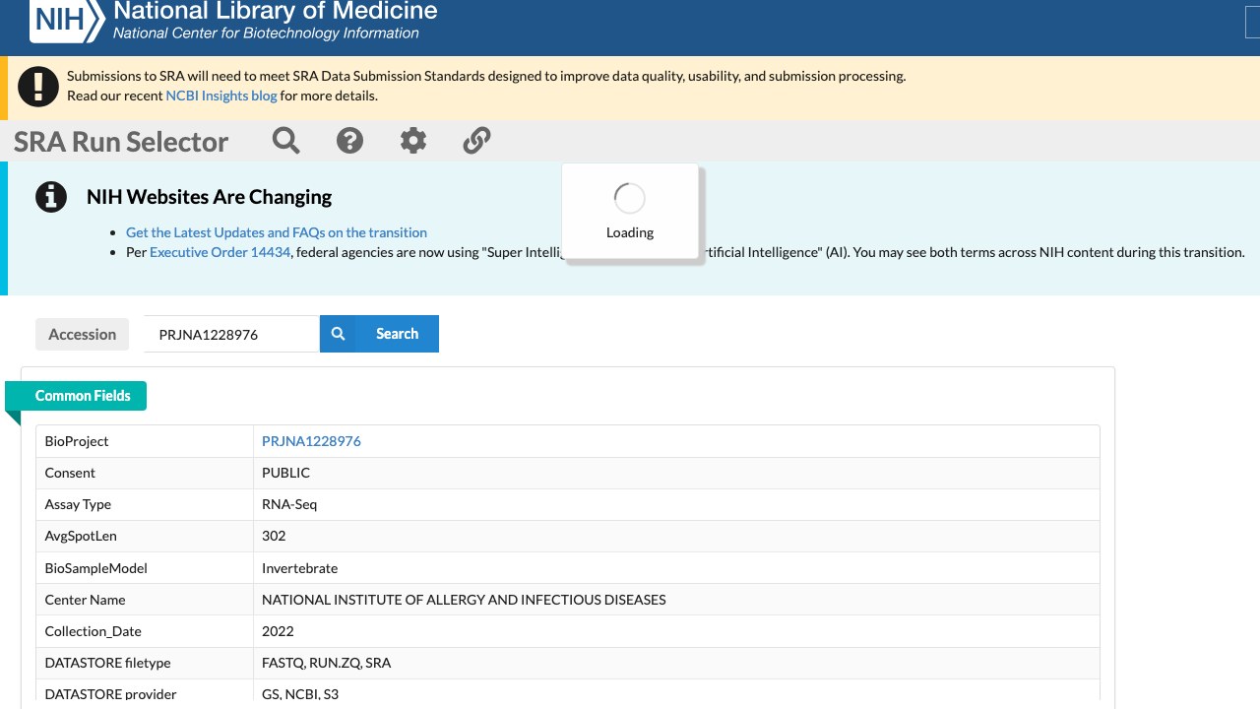Click the blue Search button
This screenshot has height=709, width=1260.
point(379,334)
